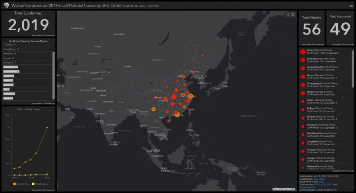Image resolution: width=356 pixels, height=193 pixels.
Task: Open the map legend icon
Action: tap(288, 14)
